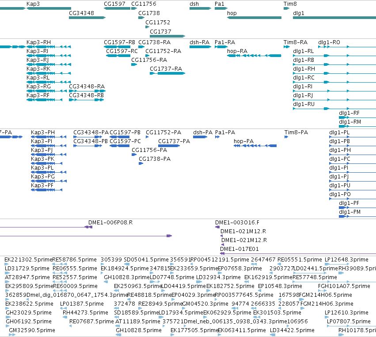Viewport: 376px width, 337px height.
Task: Select transcript Kap3-RF
Action: click(44, 100)
